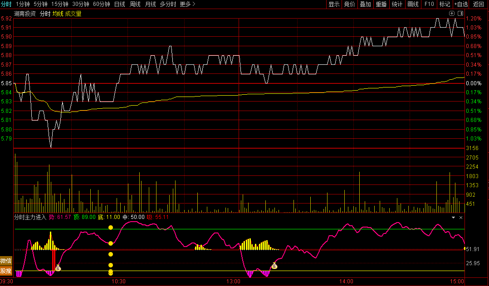Click the 5.79 price axis label
The width and height of the screenshot is (489, 286).
(6, 138)
